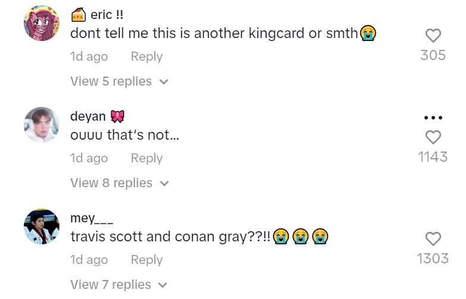Like deyan's "ouuu that's not" comment

[x=433, y=137]
